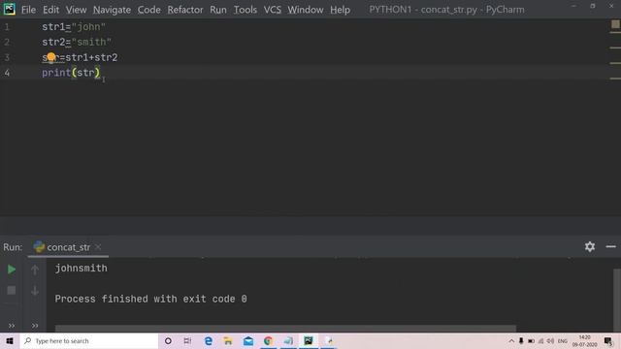This screenshot has height=349, width=621.
Task: Open File Explorer from taskbar
Action: (228, 340)
